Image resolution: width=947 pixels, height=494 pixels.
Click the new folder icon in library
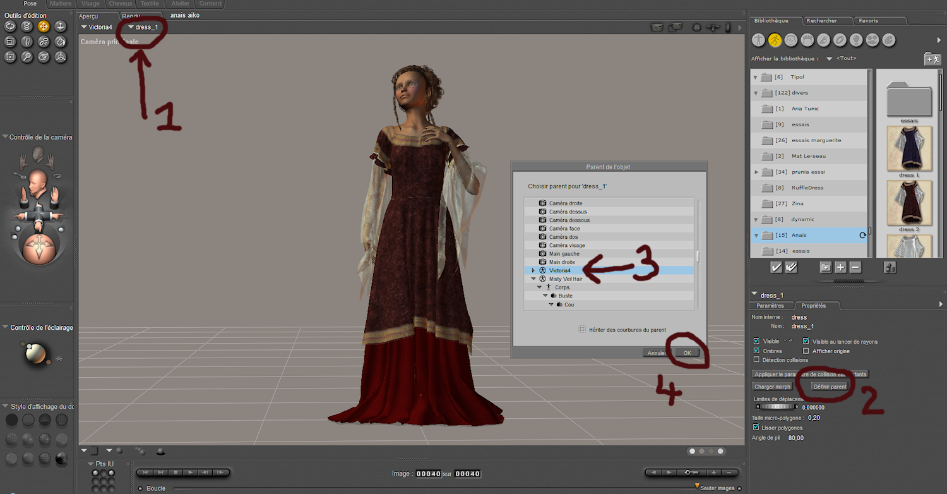pos(825,267)
